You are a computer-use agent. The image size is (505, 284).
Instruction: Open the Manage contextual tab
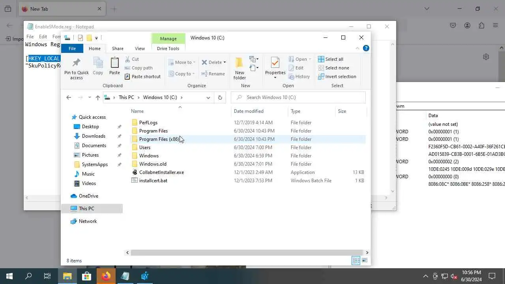coord(168,39)
